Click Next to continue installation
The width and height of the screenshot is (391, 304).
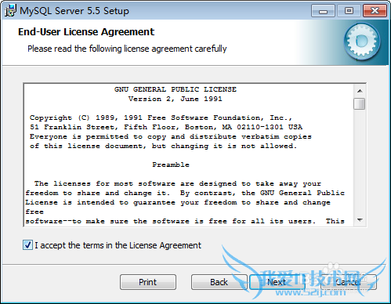pyautogui.click(x=277, y=282)
